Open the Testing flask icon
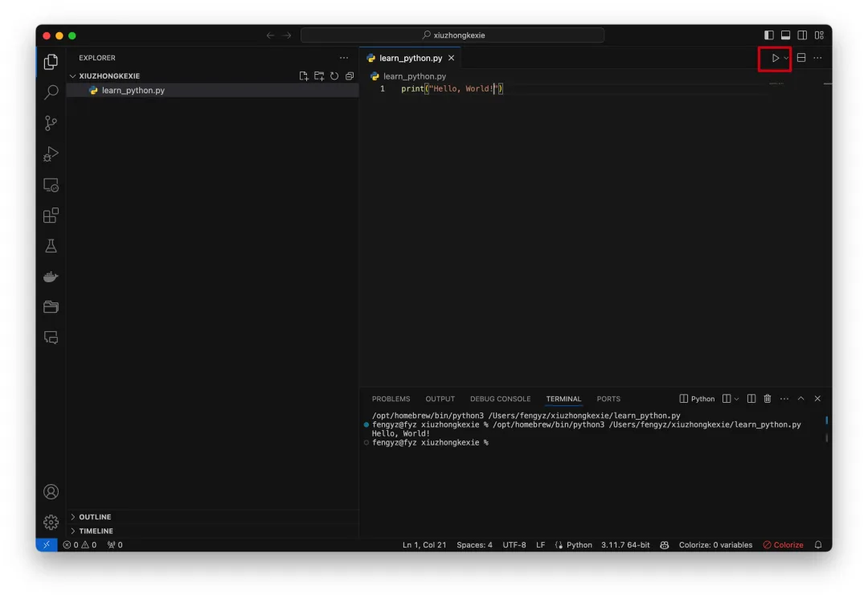868x599 pixels. pyautogui.click(x=51, y=246)
